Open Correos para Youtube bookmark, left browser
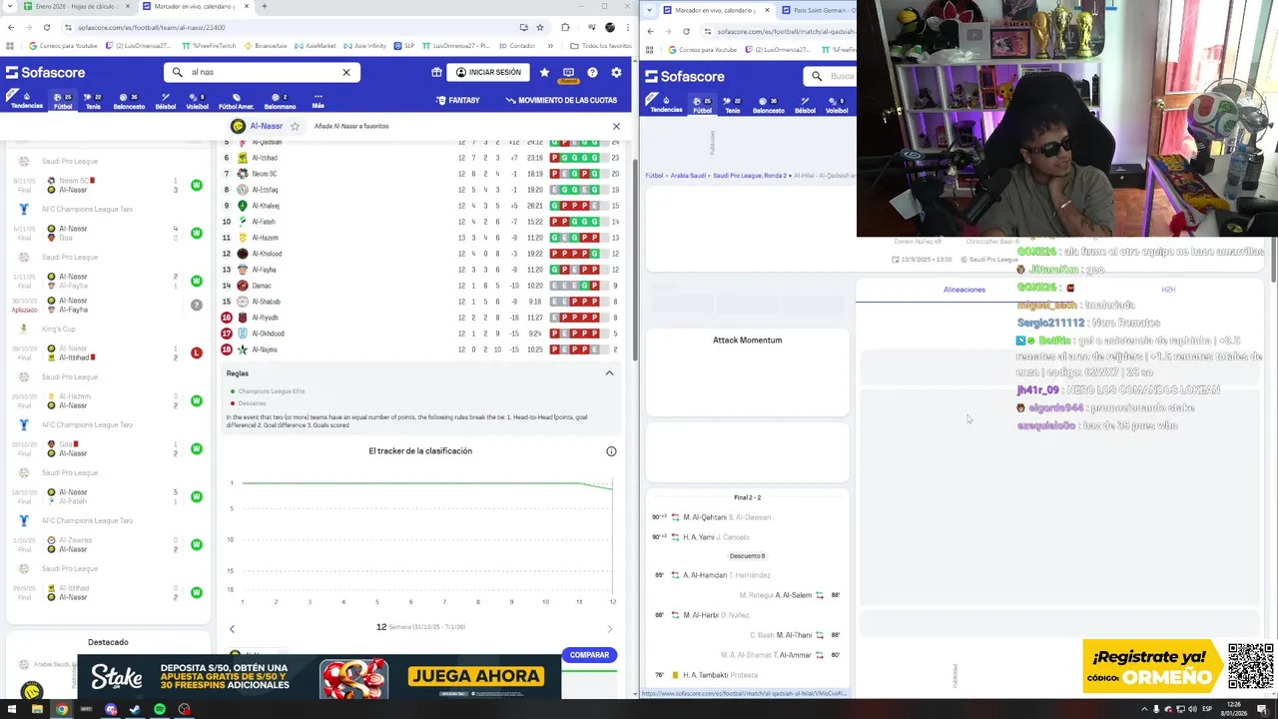This screenshot has height=719, width=1278. (64, 46)
